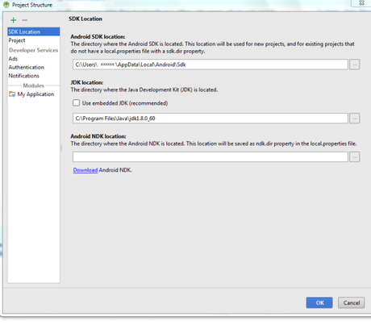371x329 pixels.
Task: Open Ads developer service entry
Action: coord(13,59)
